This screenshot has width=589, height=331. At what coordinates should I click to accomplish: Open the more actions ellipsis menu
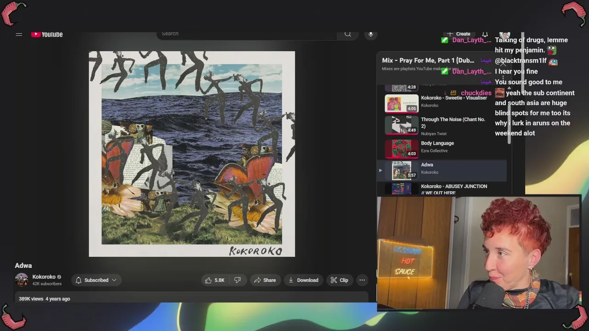pos(362,280)
